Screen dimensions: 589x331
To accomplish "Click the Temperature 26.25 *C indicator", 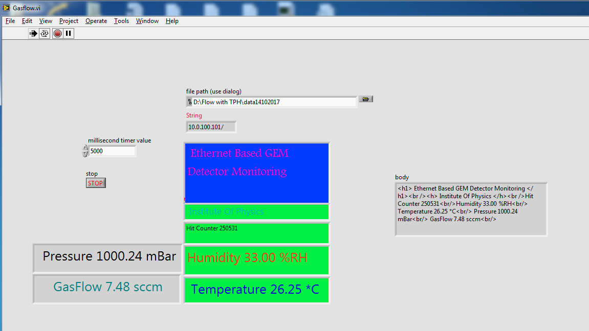I will [x=257, y=290].
